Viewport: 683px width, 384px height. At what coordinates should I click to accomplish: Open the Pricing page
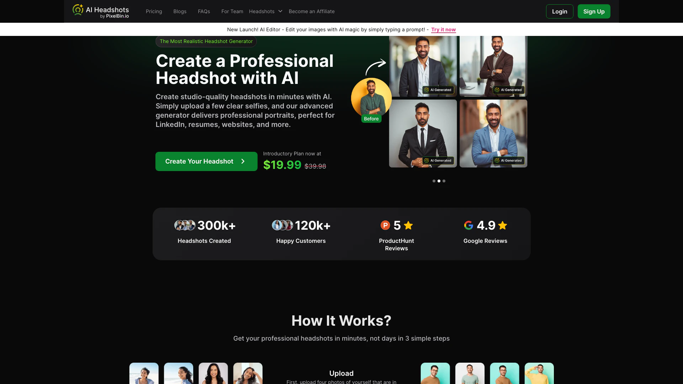[x=154, y=11]
